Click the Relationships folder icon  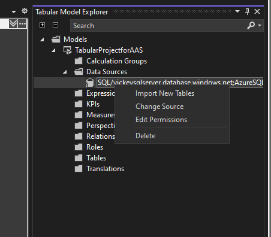[x=79, y=136]
